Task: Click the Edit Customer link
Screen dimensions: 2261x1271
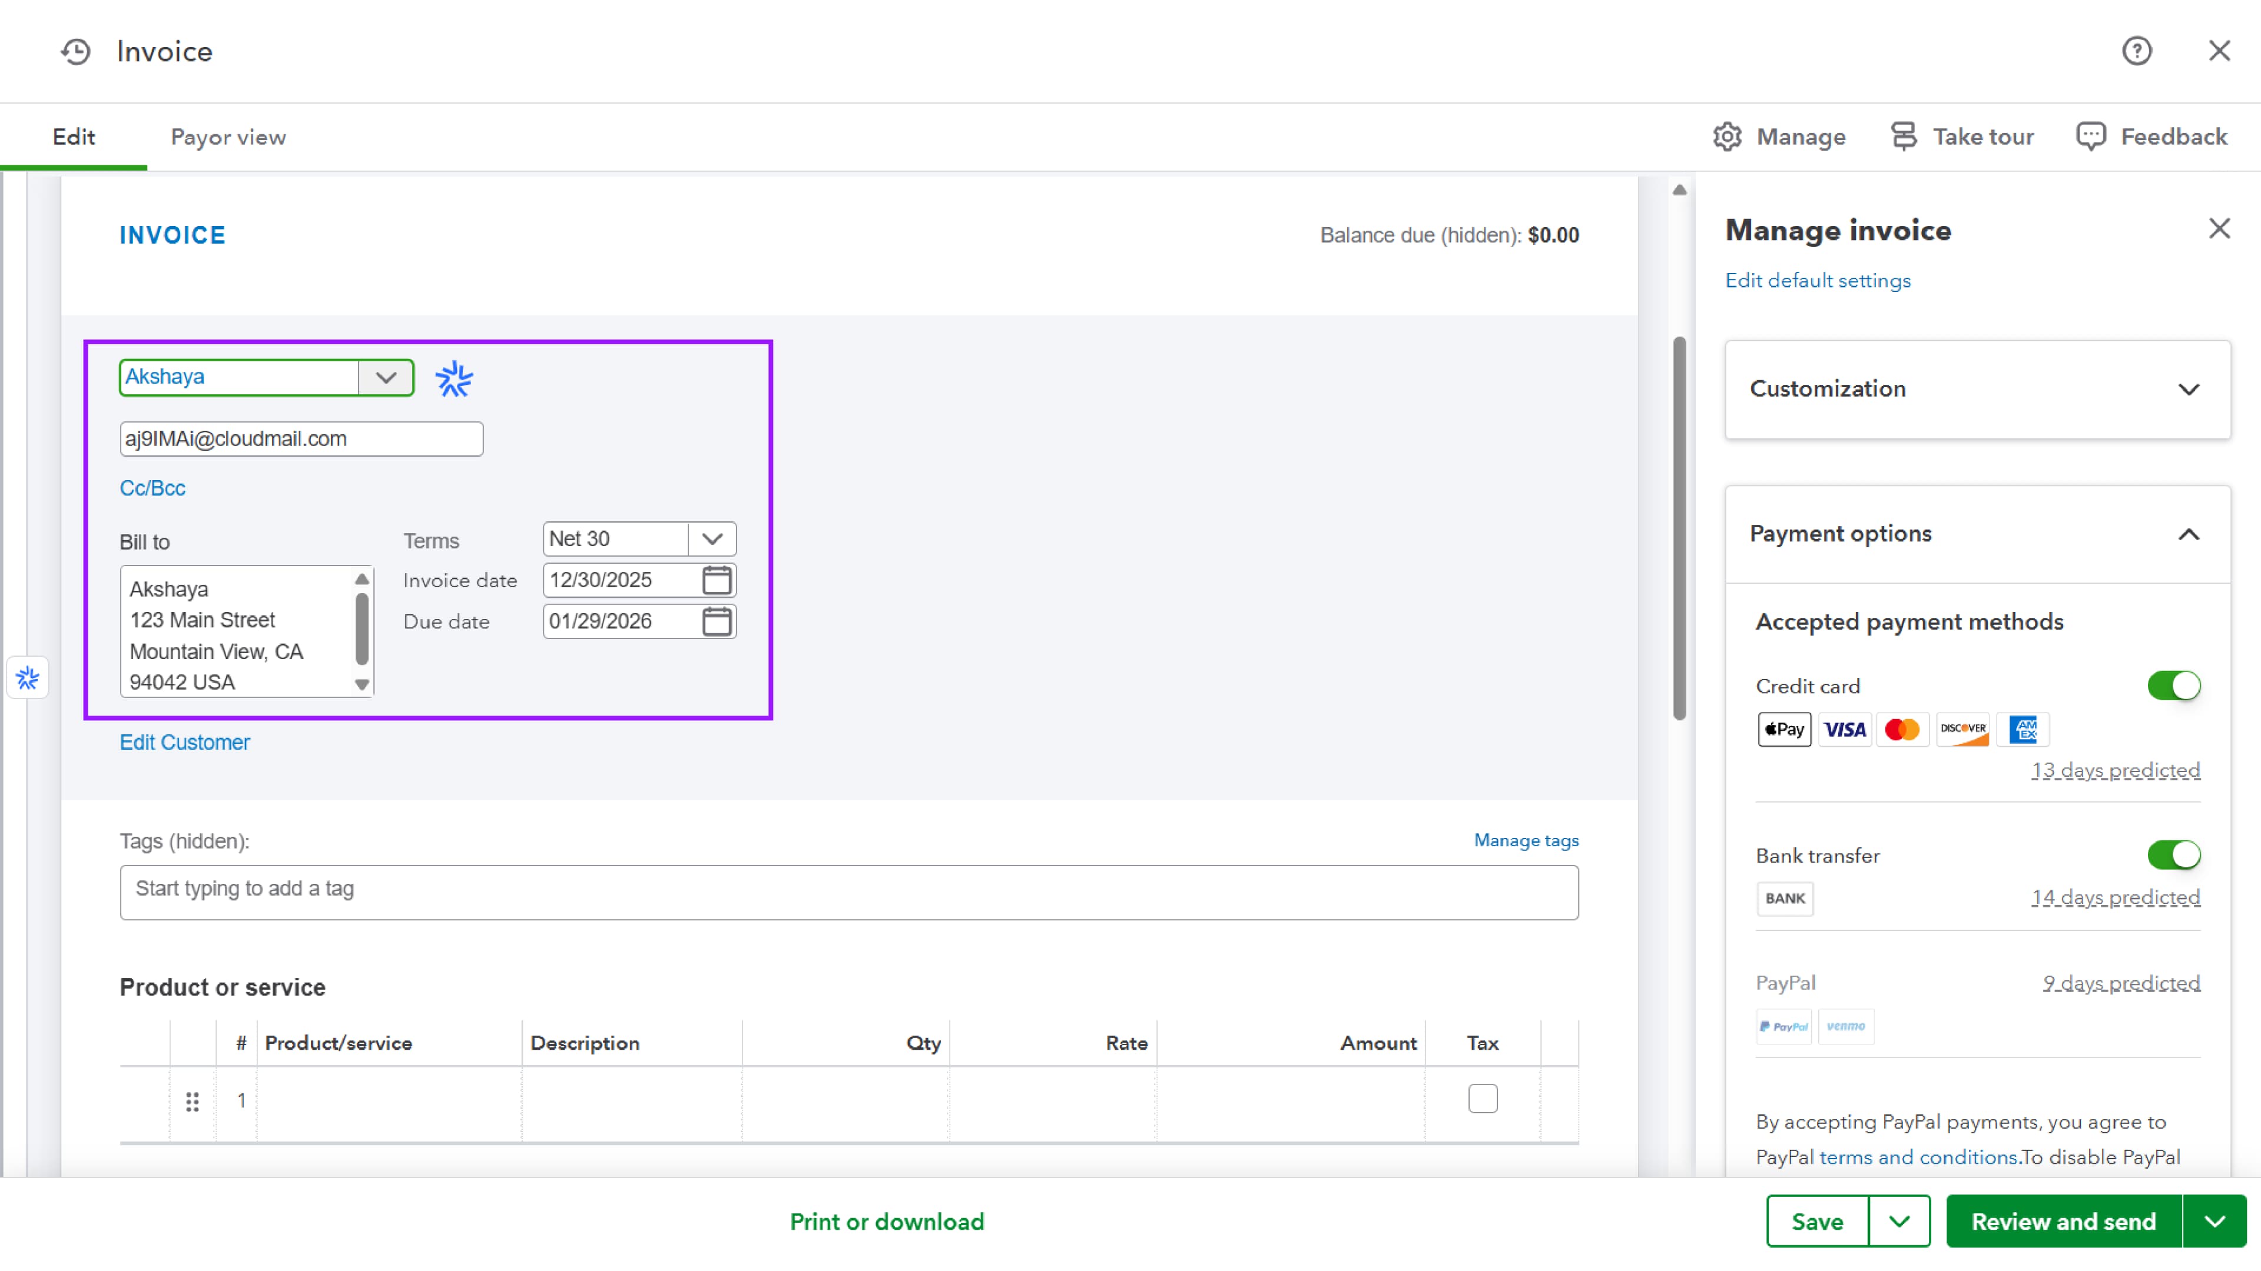Action: [184, 742]
